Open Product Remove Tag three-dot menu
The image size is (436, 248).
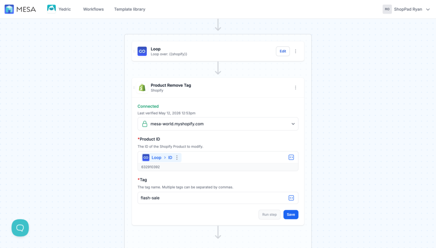[x=295, y=88]
